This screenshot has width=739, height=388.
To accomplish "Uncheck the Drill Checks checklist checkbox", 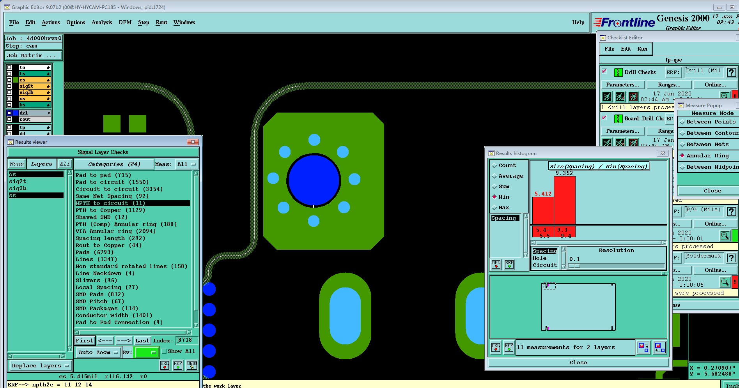I will pyautogui.click(x=604, y=71).
